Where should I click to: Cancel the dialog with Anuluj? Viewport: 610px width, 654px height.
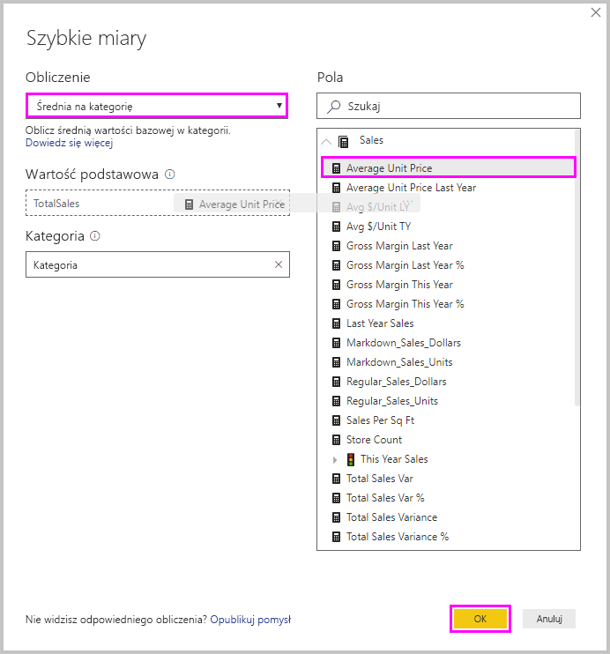point(549,619)
